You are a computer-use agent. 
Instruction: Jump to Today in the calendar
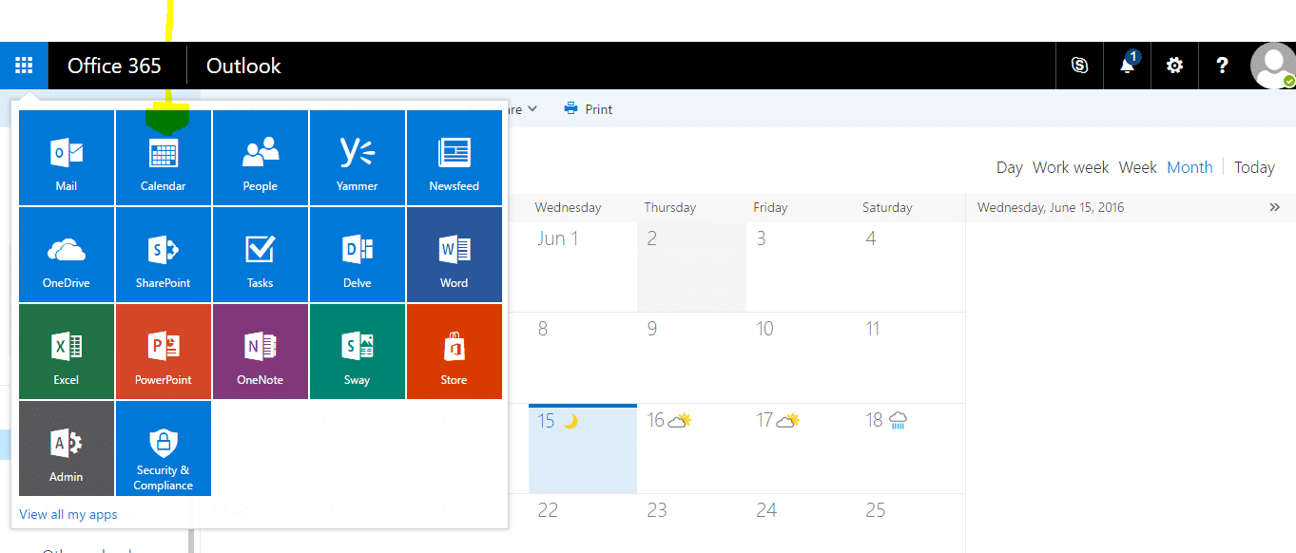[1254, 167]
